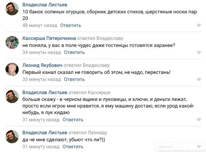Image resolution: width=206 pixels, height=152 pixels.
Task: Like the comment about 10 банок соленых огурцов
Action: (199, 25)
